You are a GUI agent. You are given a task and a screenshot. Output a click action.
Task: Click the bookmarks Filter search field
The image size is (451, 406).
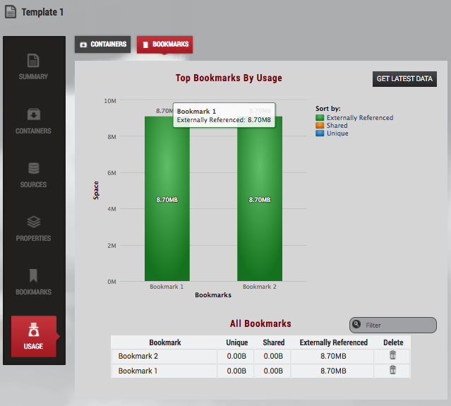399,325
